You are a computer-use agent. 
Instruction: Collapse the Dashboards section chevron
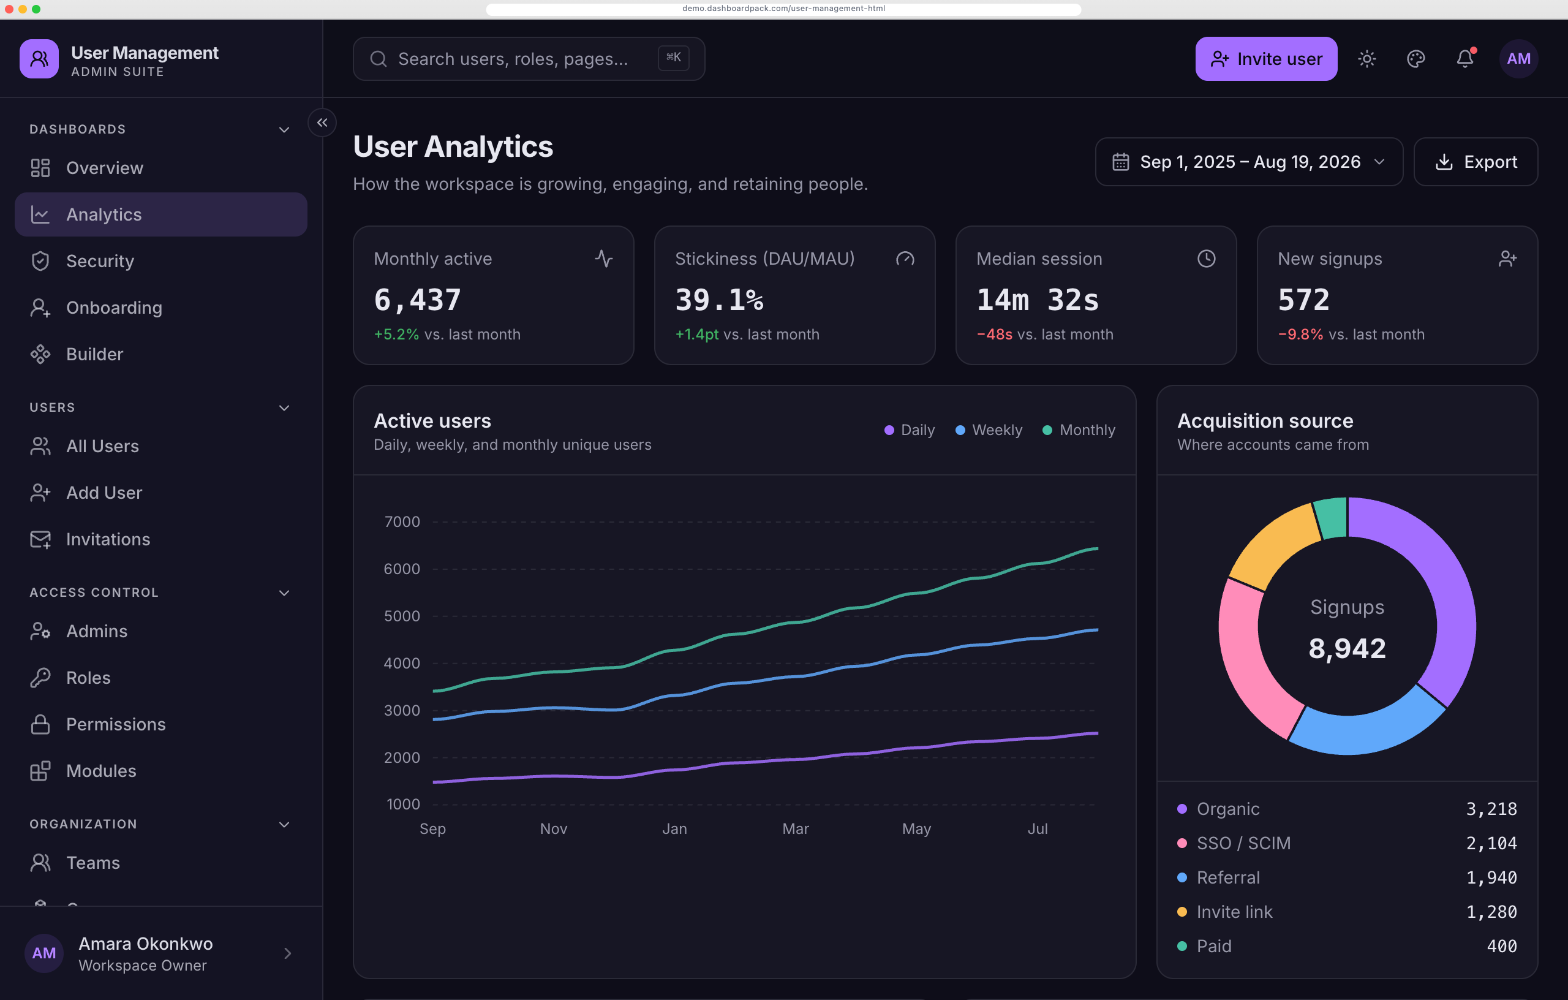pyautogui.click(x=284, y=130)
